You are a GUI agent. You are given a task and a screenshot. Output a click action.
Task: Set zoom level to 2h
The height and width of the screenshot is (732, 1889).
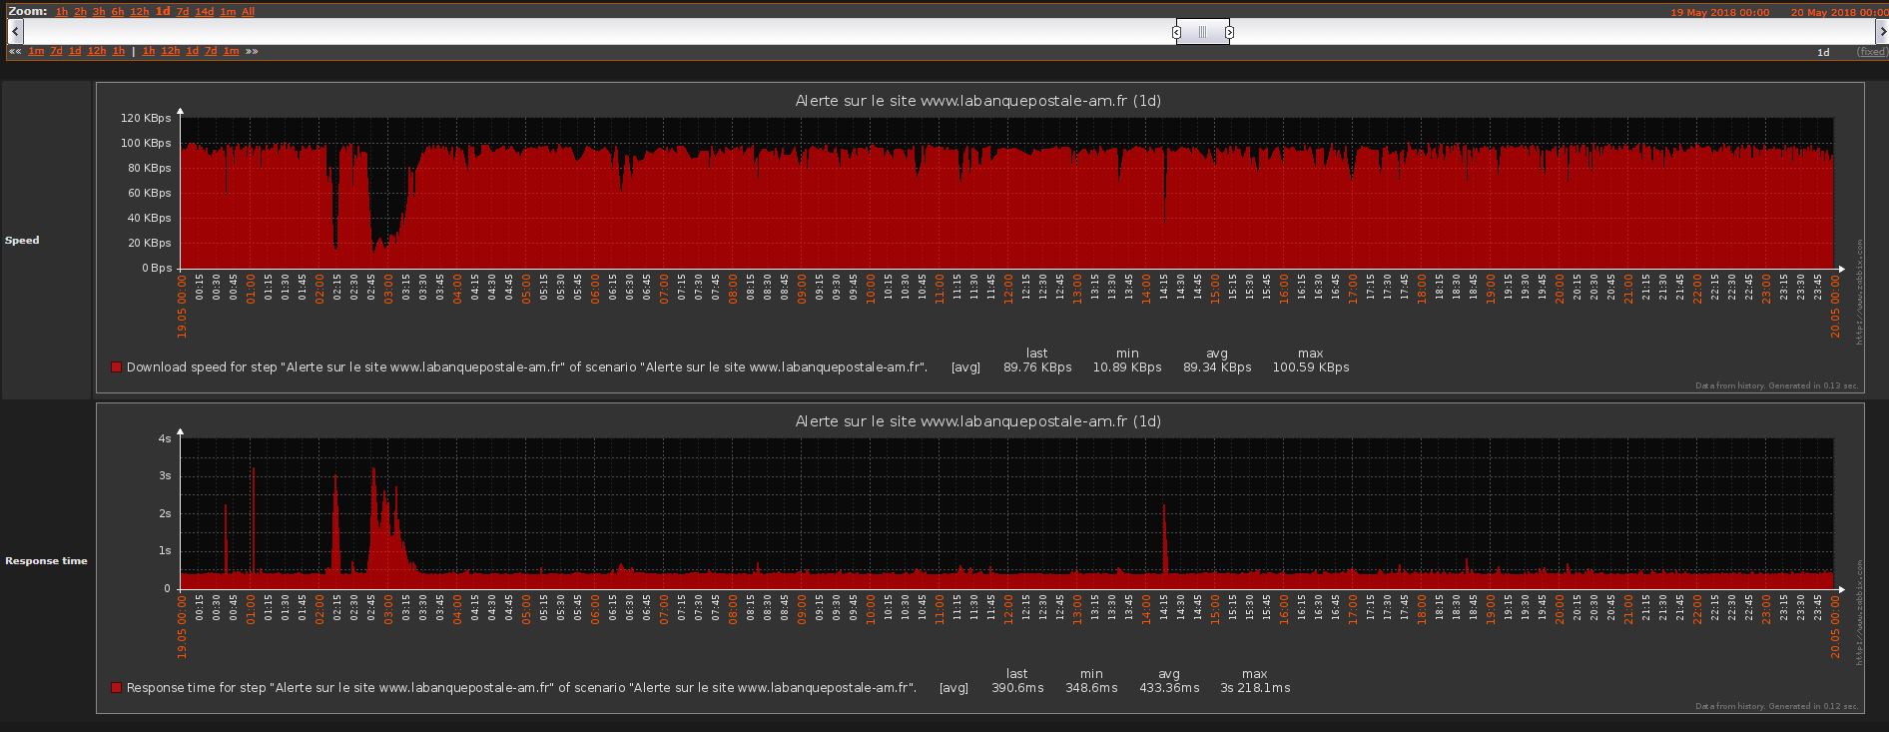pyautogui.click(x=80, y=12)
